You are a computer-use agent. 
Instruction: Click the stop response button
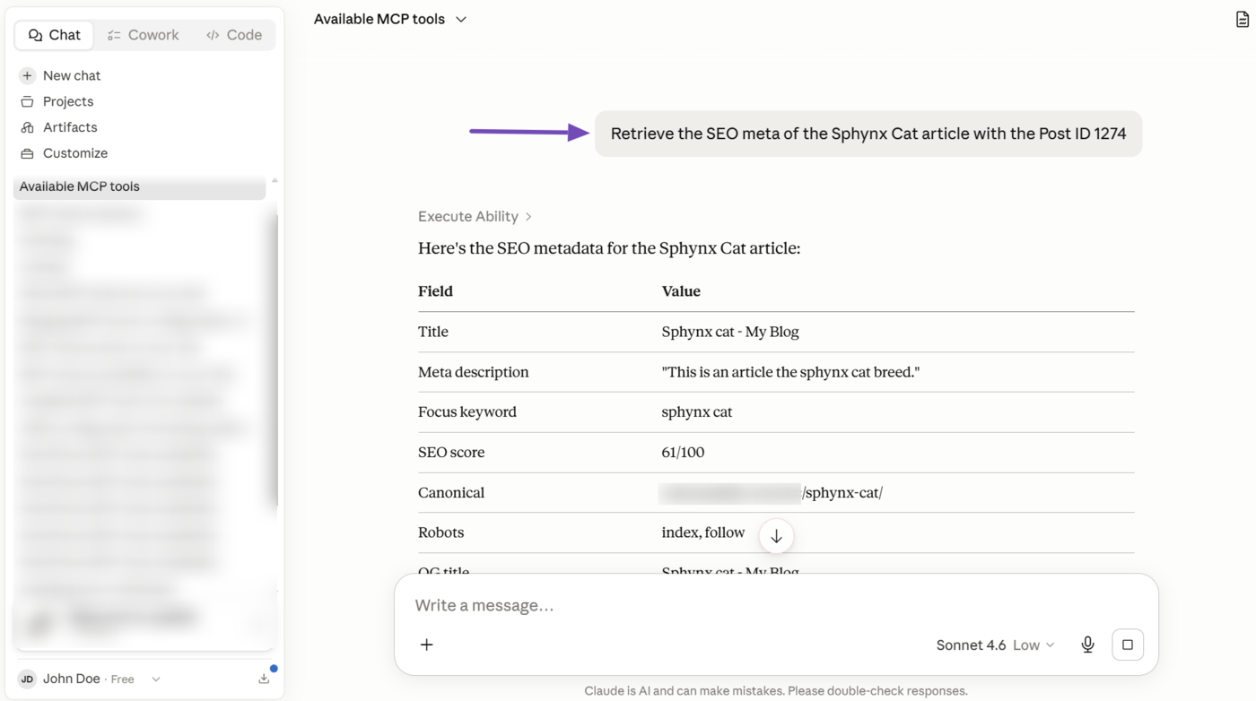[x=1128, y=645]
